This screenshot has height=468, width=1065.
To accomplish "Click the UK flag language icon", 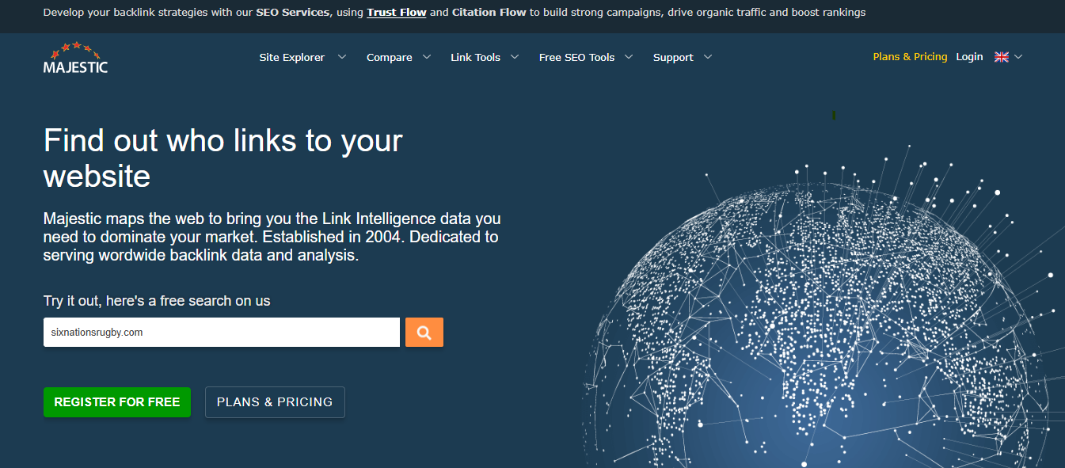I will tap(1001, 57).
